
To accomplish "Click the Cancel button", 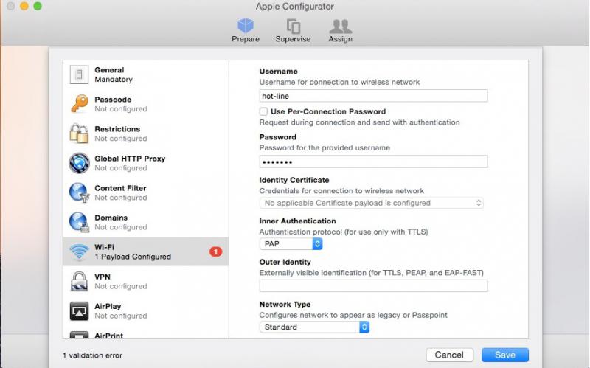I will (x=449, y=355).
